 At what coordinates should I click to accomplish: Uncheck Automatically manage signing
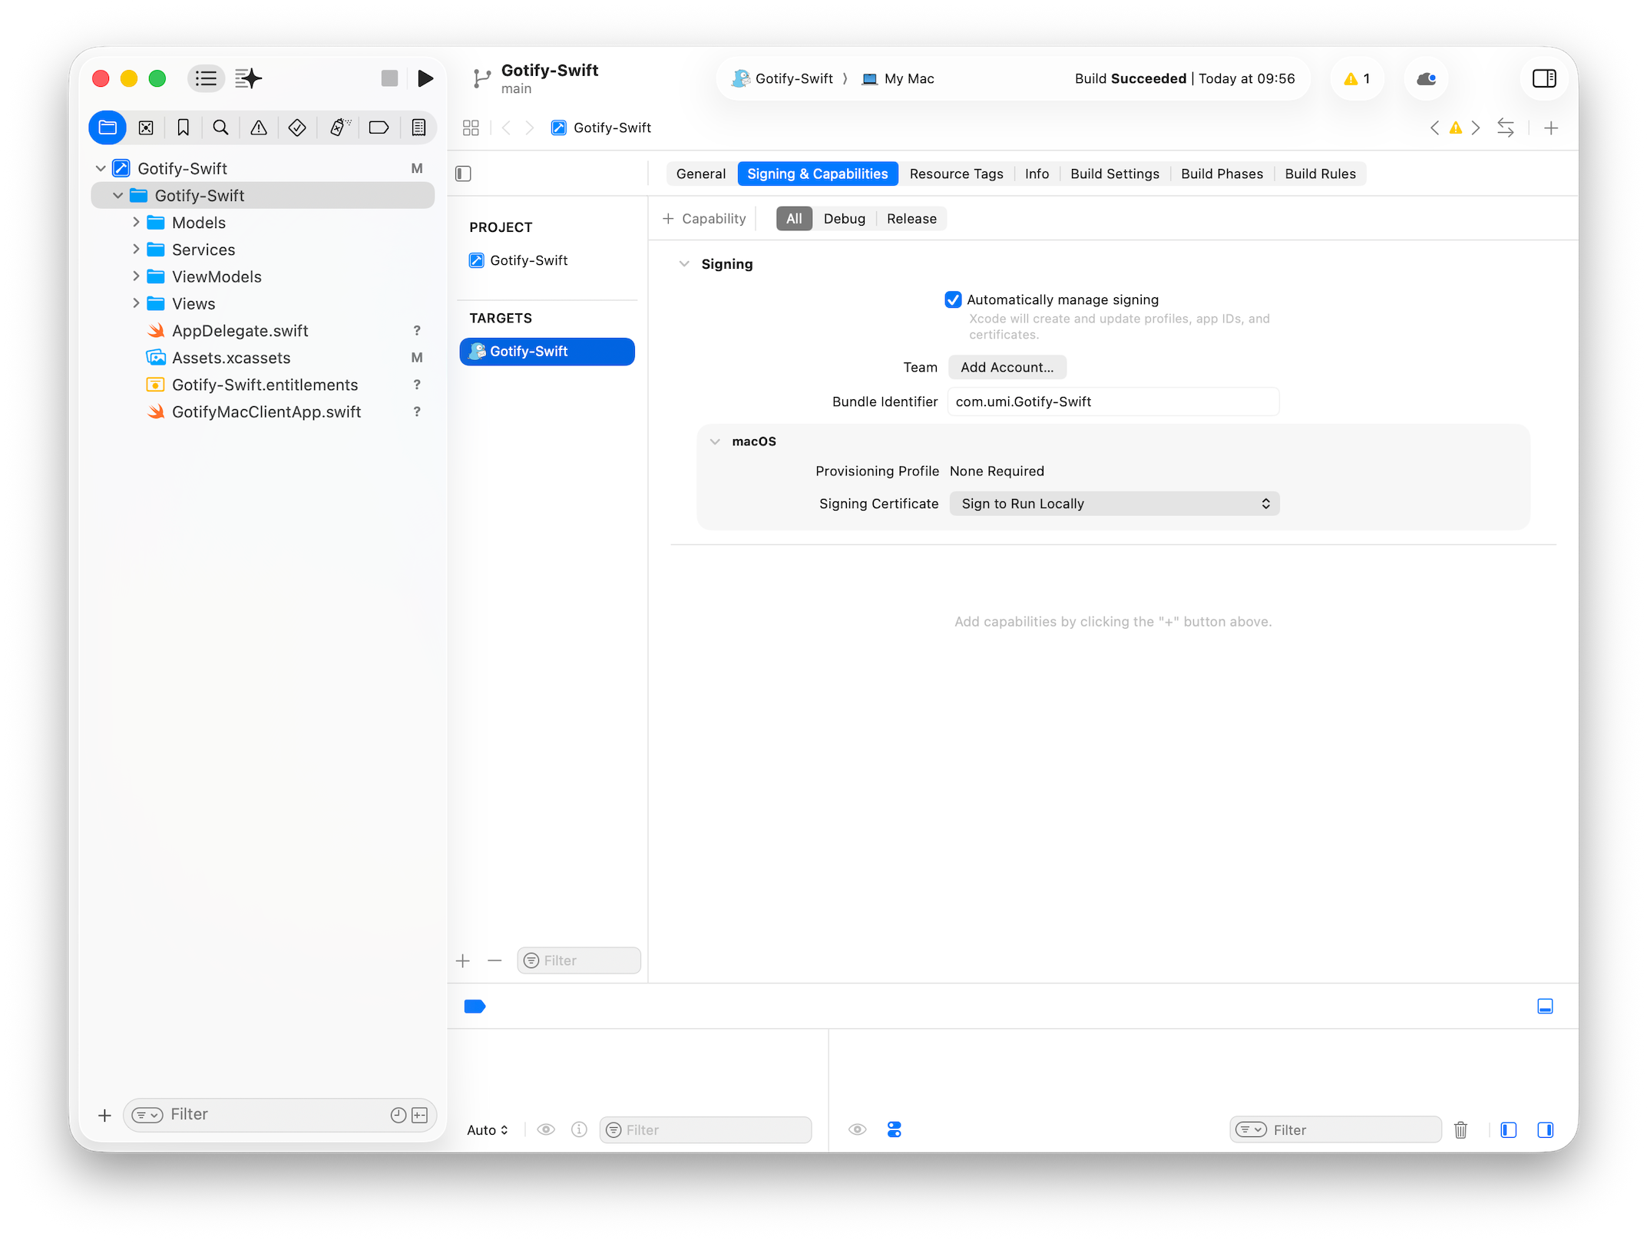(953, 299)
